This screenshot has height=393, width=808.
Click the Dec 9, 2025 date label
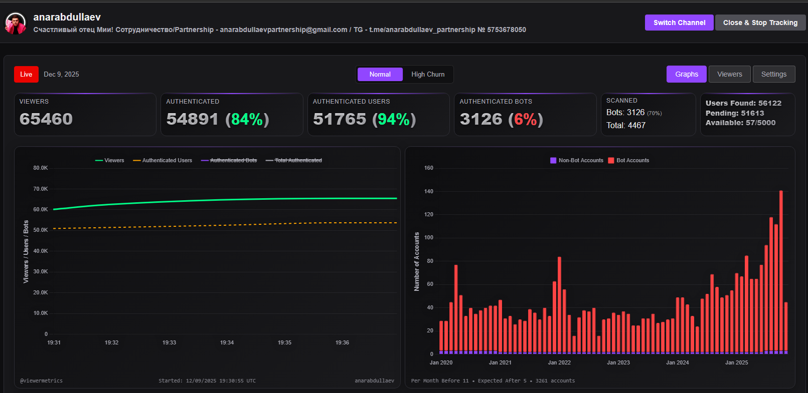pos(61,74)
